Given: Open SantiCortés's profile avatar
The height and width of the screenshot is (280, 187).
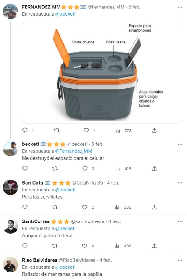Looking at the screenshot, I should (11, 226).
